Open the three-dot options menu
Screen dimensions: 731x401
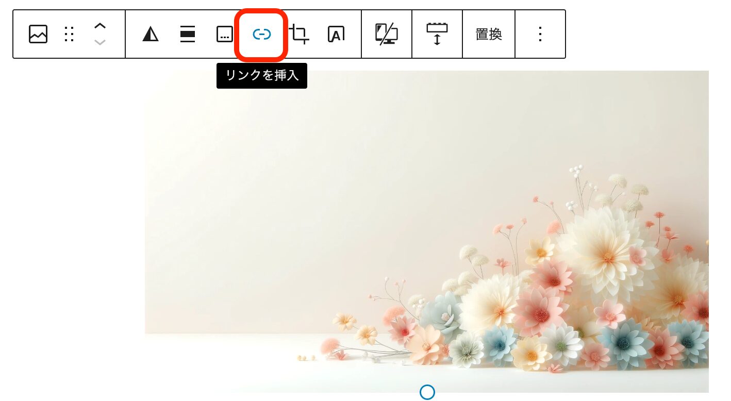coord(540,34)
